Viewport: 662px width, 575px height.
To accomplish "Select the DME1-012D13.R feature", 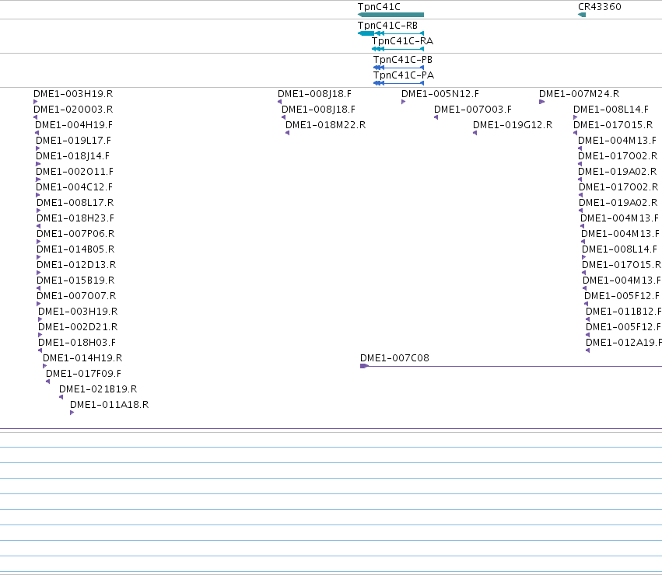I will coord(76,265).
